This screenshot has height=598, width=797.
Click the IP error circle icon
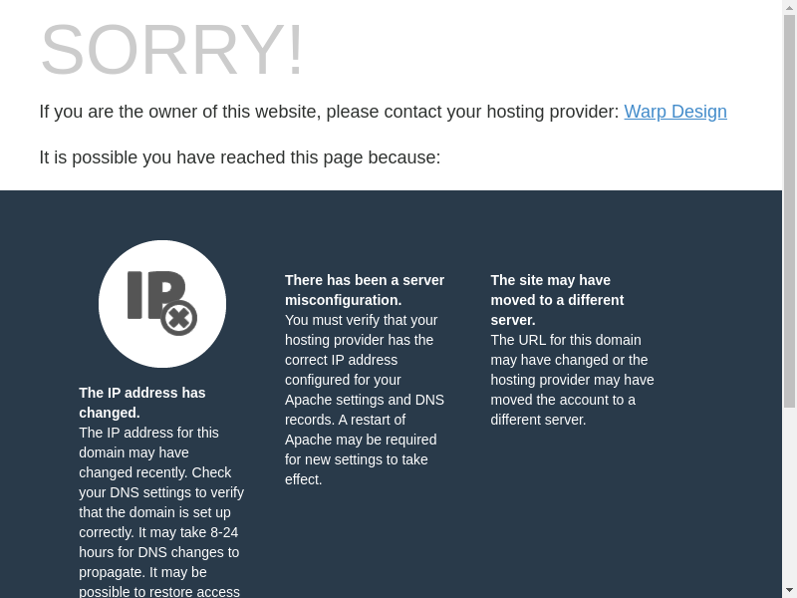(162, 304)
